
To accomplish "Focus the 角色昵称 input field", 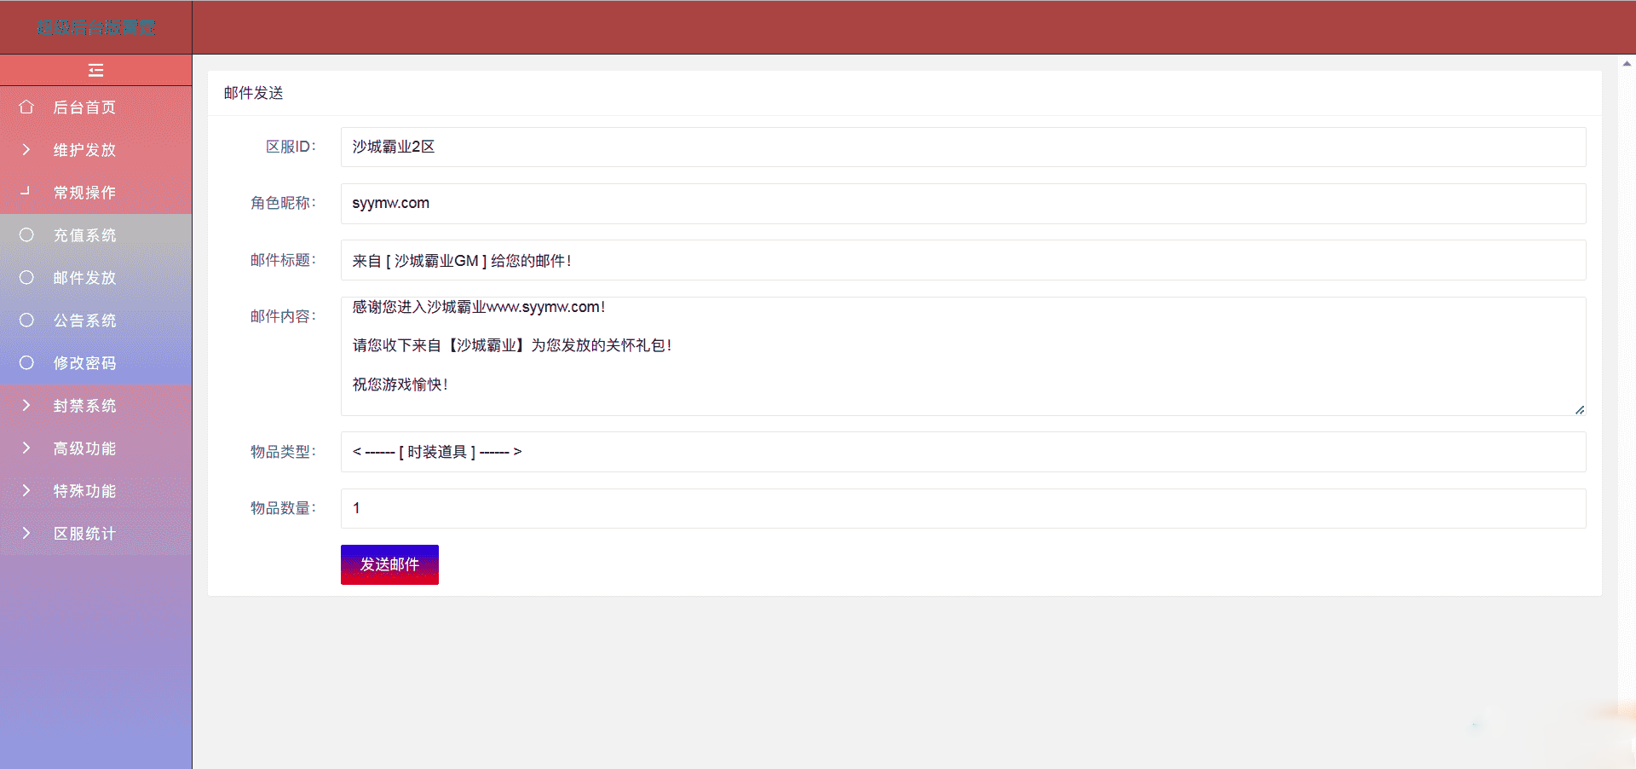I will click(x=963, y=204).
